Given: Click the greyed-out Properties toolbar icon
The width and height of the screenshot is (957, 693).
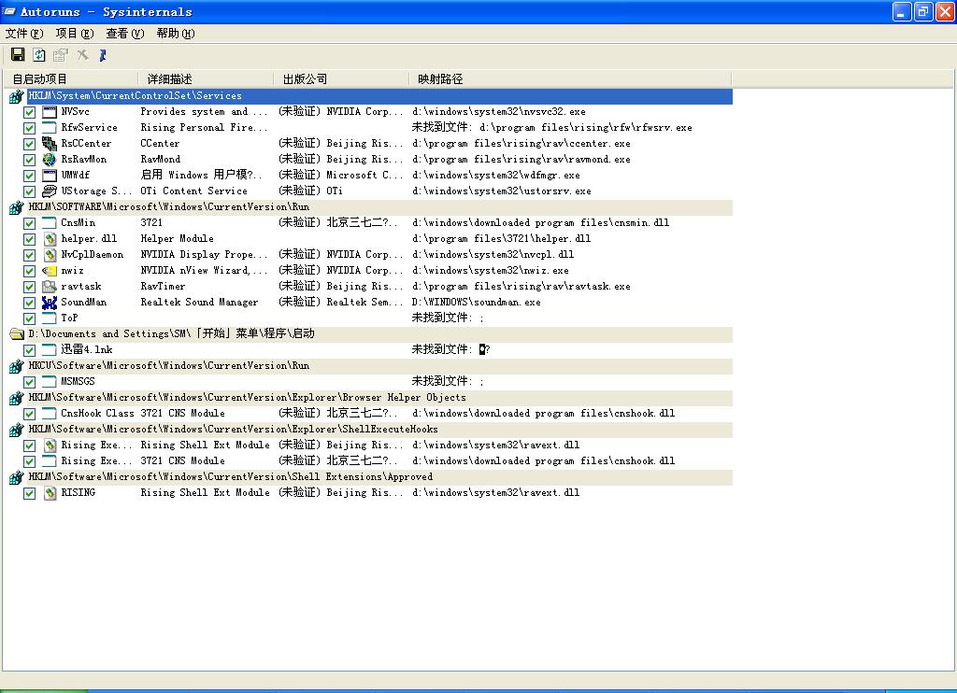Looking at the screenshot, I should click(61, 55).
